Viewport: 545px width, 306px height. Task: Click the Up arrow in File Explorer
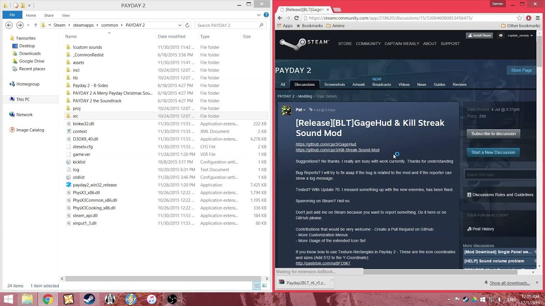tap(36, 25)
